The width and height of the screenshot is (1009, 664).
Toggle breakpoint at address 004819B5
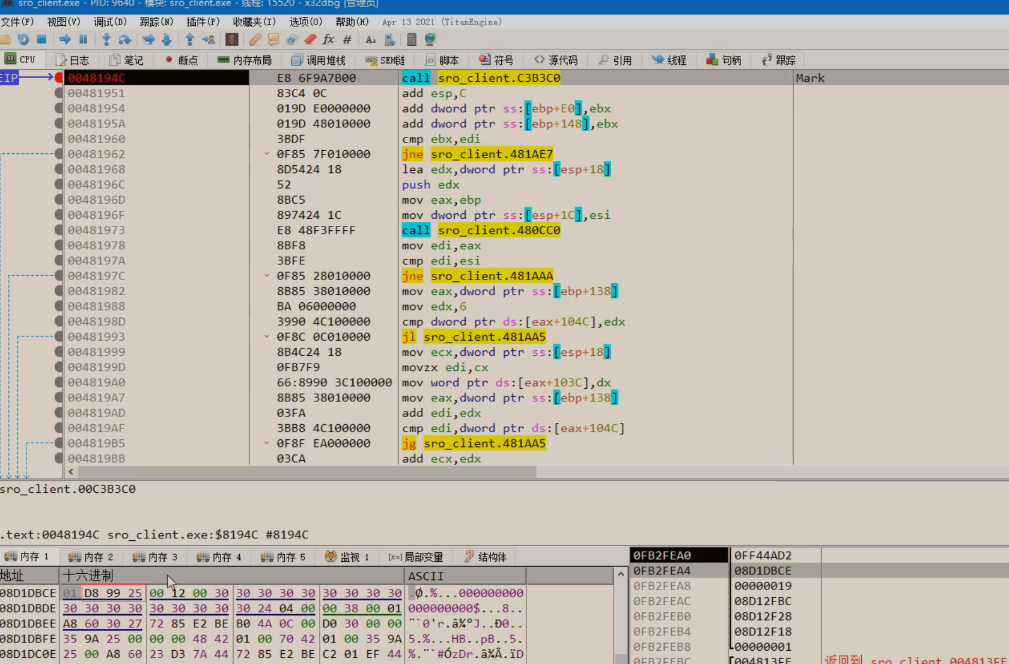[58, 443]
